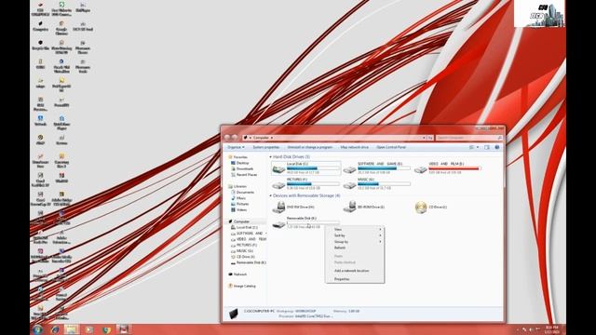Choose Add a network location

pos(355,271)
